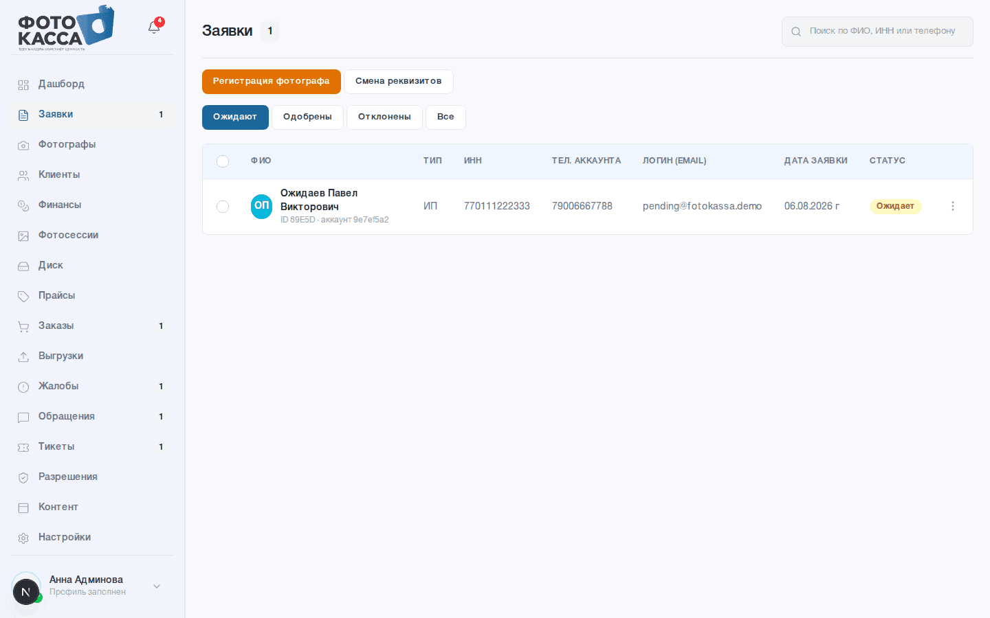
Task: Click the Прайсы tag icon
Action: click(x=23, y=296)
